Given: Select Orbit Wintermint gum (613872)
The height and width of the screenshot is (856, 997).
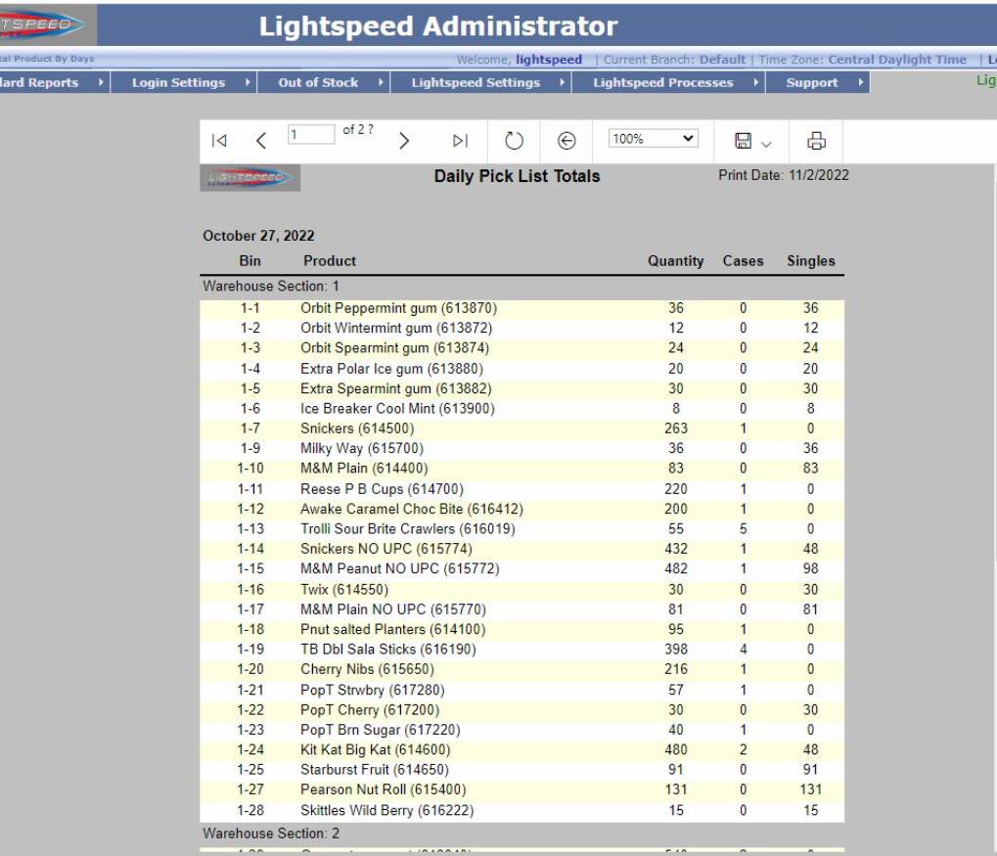Looking at the screenshot, I should 396,328.
